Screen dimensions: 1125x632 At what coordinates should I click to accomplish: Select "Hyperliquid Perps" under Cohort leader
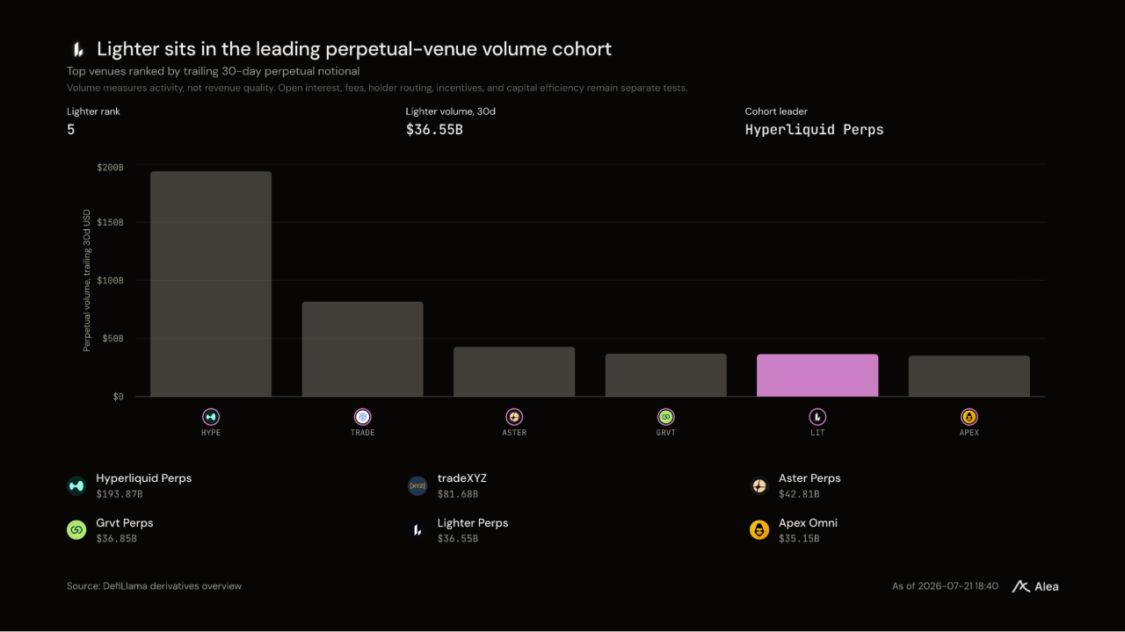815,130
